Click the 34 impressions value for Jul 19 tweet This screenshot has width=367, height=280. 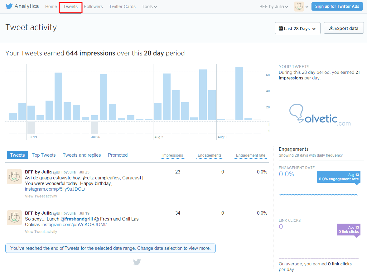click(178, 213)
